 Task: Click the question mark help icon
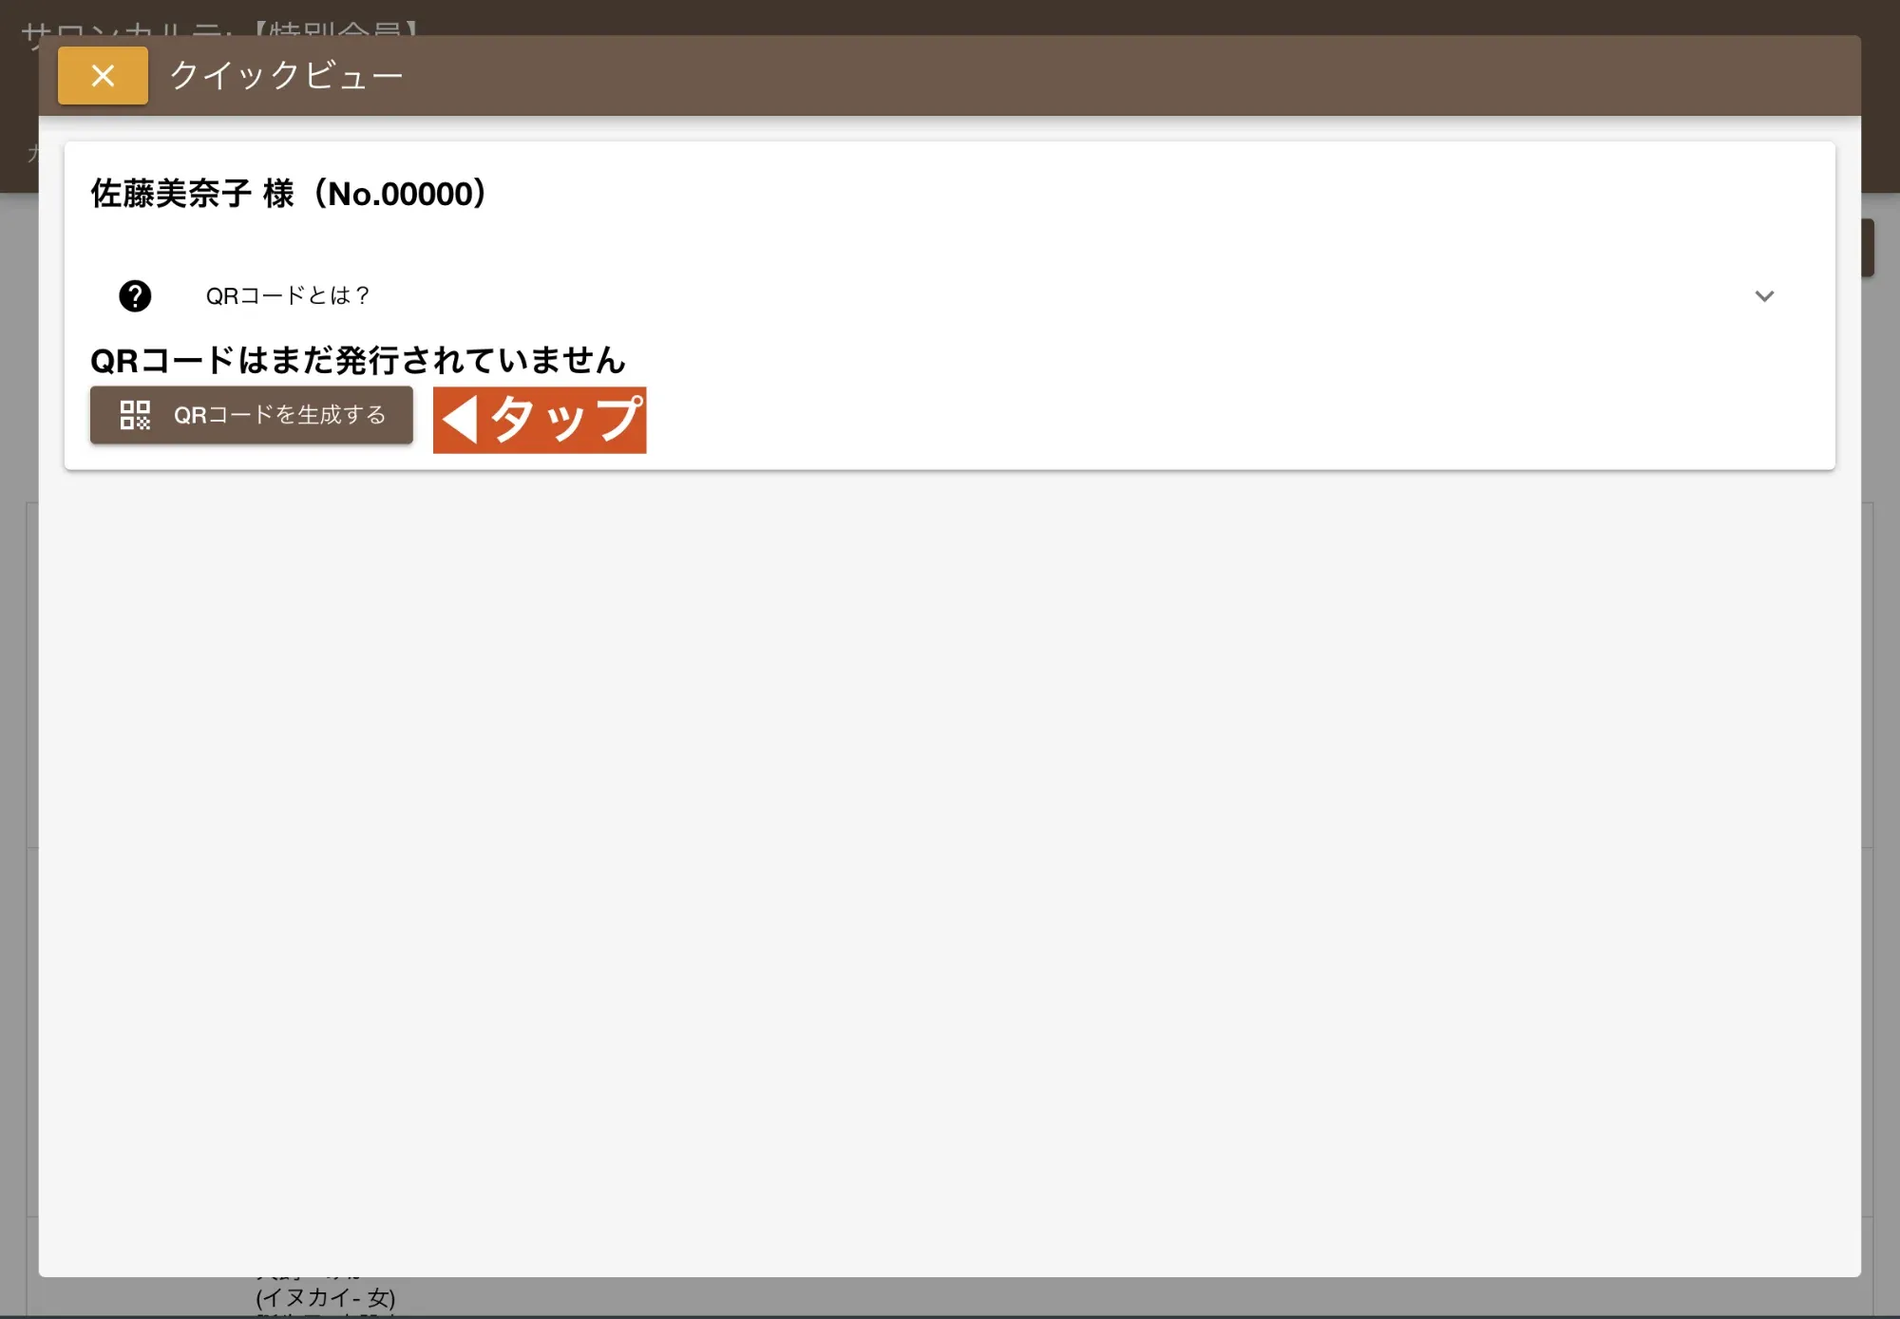click(135, 295)
